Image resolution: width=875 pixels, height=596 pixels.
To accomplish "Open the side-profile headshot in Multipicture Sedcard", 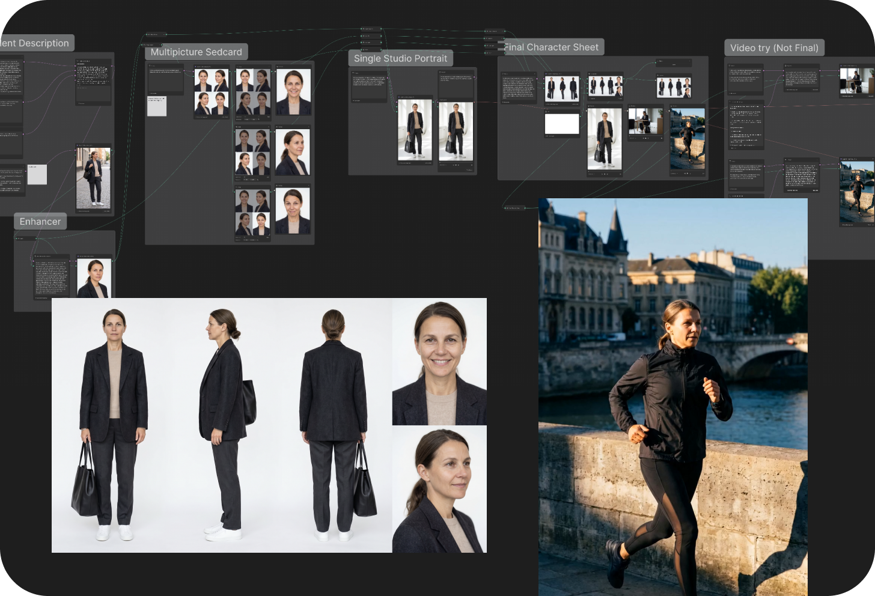I will coord(293,152).
